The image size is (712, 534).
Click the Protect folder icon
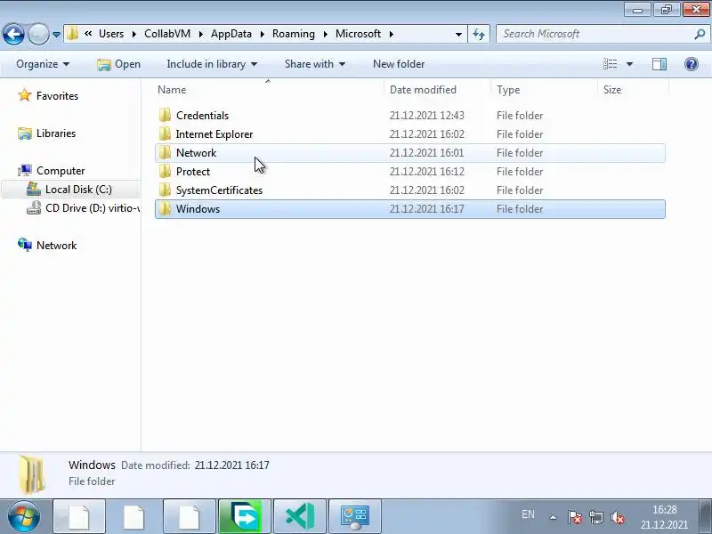[166, 171]
